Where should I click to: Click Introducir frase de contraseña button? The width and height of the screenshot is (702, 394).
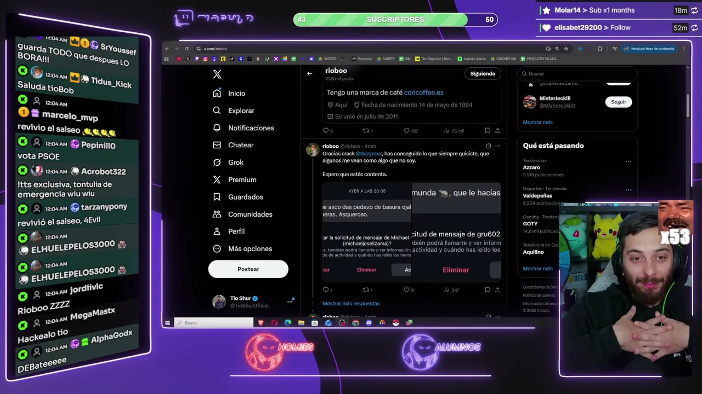point(649,49)
